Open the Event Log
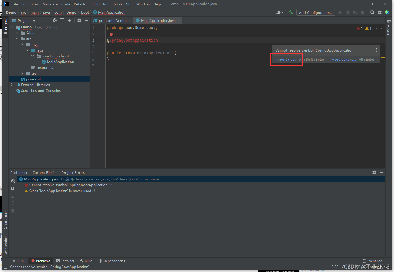394x272 pixels. [372, 261]
